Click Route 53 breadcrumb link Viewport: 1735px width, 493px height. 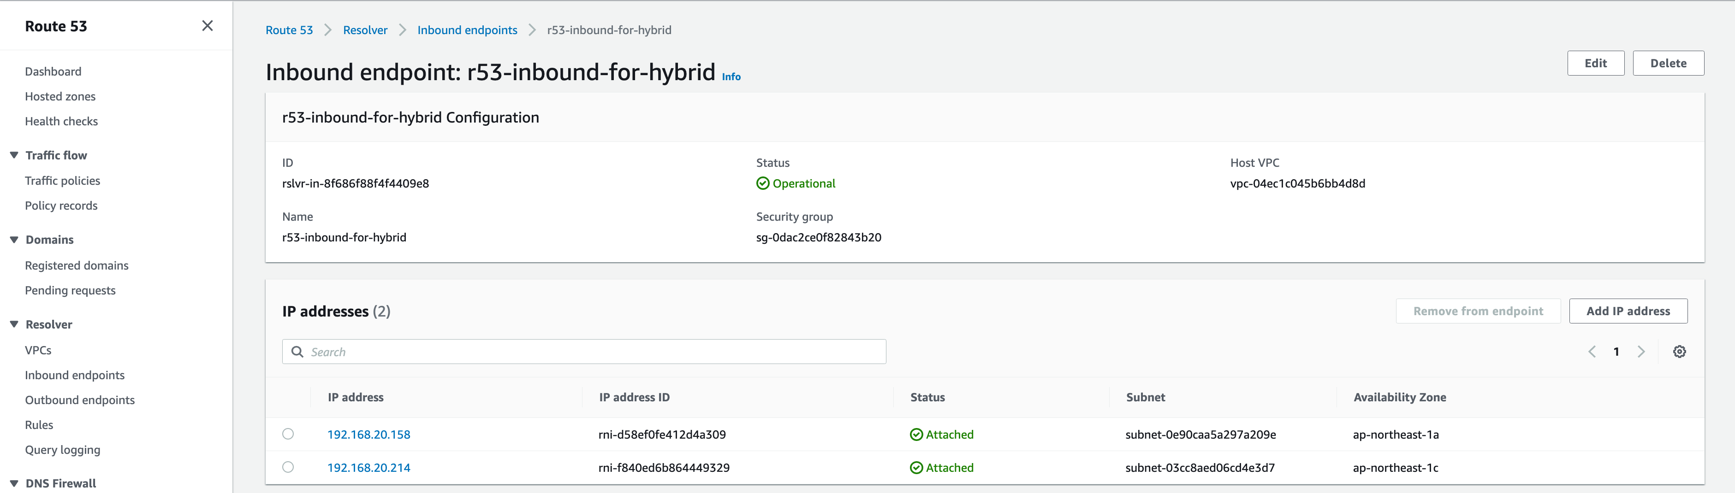tap(289, 30)
